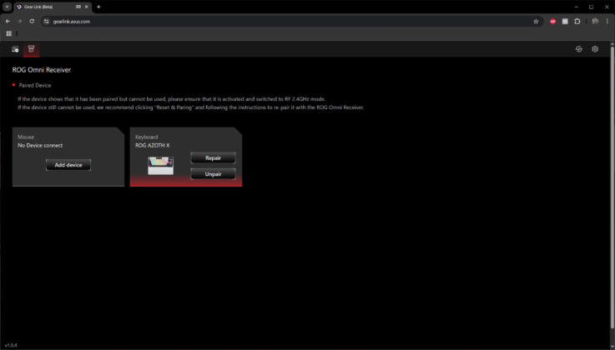Click the ROG AZOTH X keyboard thumbnail
Image resolution: width=615 pixels, height=350 pixels.
pos(160,166)
